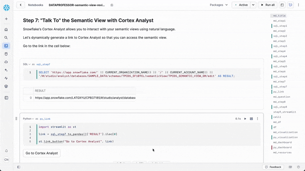
Task: Click the py_link cell collapse results icon
Action: pos(251,119)
